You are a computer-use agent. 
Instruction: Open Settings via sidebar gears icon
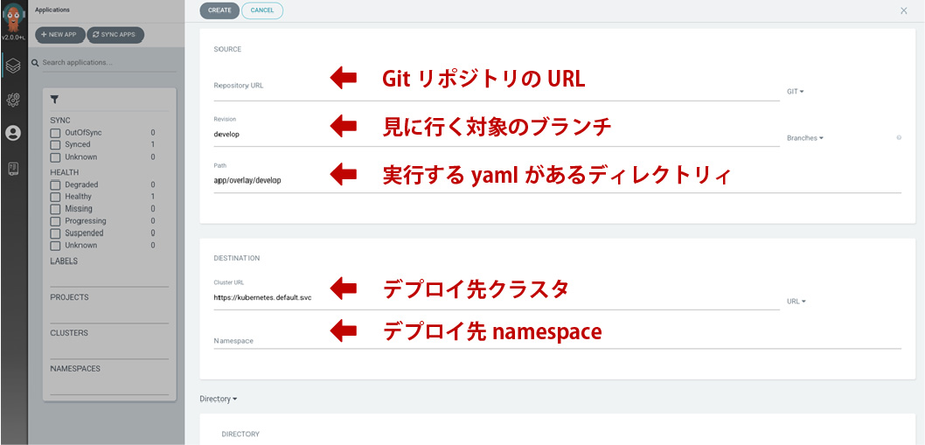point(13,100)
